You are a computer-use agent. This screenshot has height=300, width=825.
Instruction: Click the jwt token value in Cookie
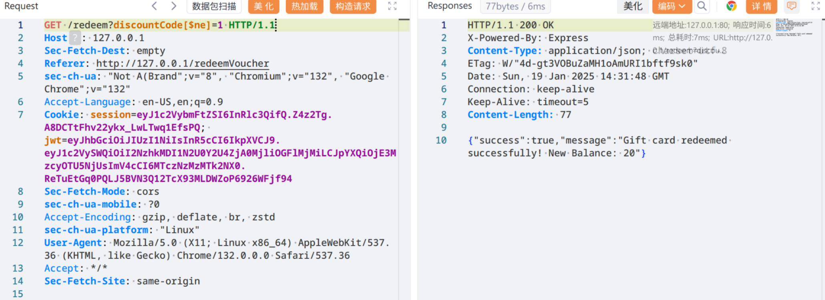pos(220,160)
